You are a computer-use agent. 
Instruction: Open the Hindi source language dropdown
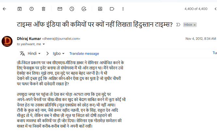[34, 53]
